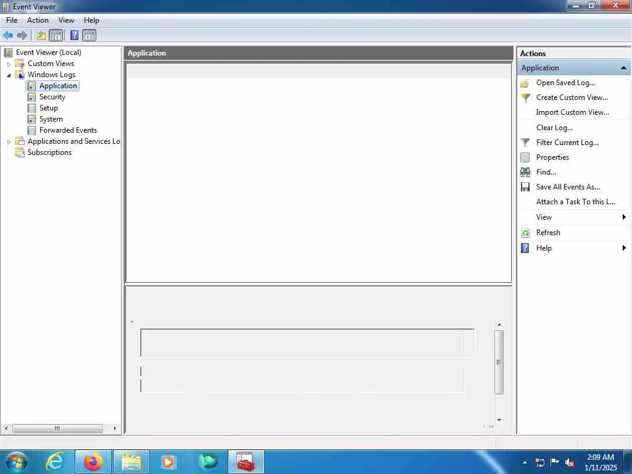Viewport: 632px width, 474px height.
Task: Click the System log icon in tree
Action: click(31, 119)
